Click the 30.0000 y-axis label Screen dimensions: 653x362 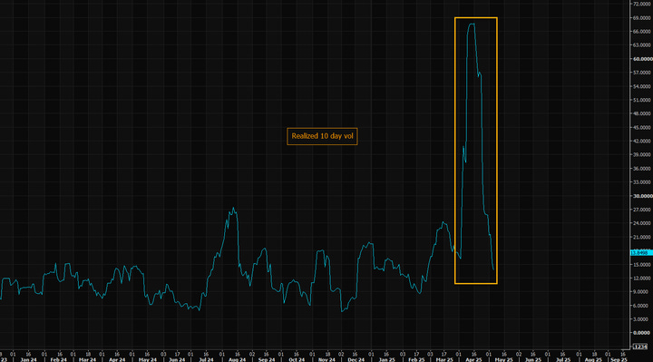pos(642,196)
